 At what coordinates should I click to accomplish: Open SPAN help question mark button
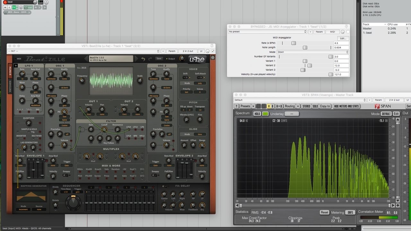click(x=237, y=106)
